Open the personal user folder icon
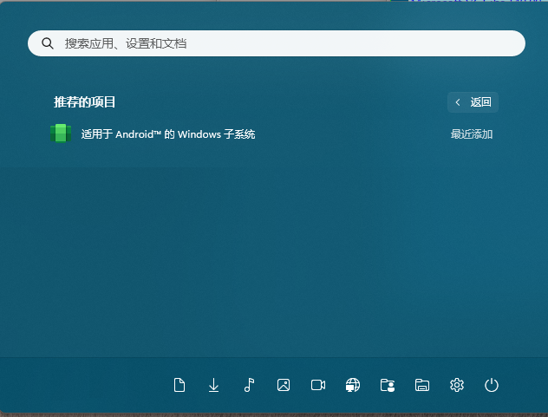Image resolution: width=548 pixels, height=417 pixels. point(388,385)
